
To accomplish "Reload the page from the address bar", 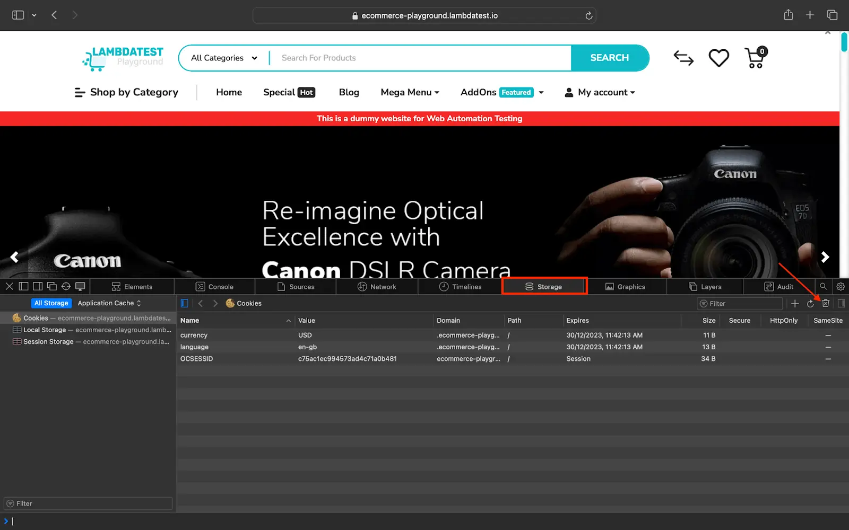I will [x=588, y=15].
